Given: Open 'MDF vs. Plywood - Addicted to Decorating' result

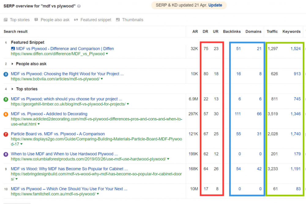Looking at the screenshot, I should click(49, 114).
